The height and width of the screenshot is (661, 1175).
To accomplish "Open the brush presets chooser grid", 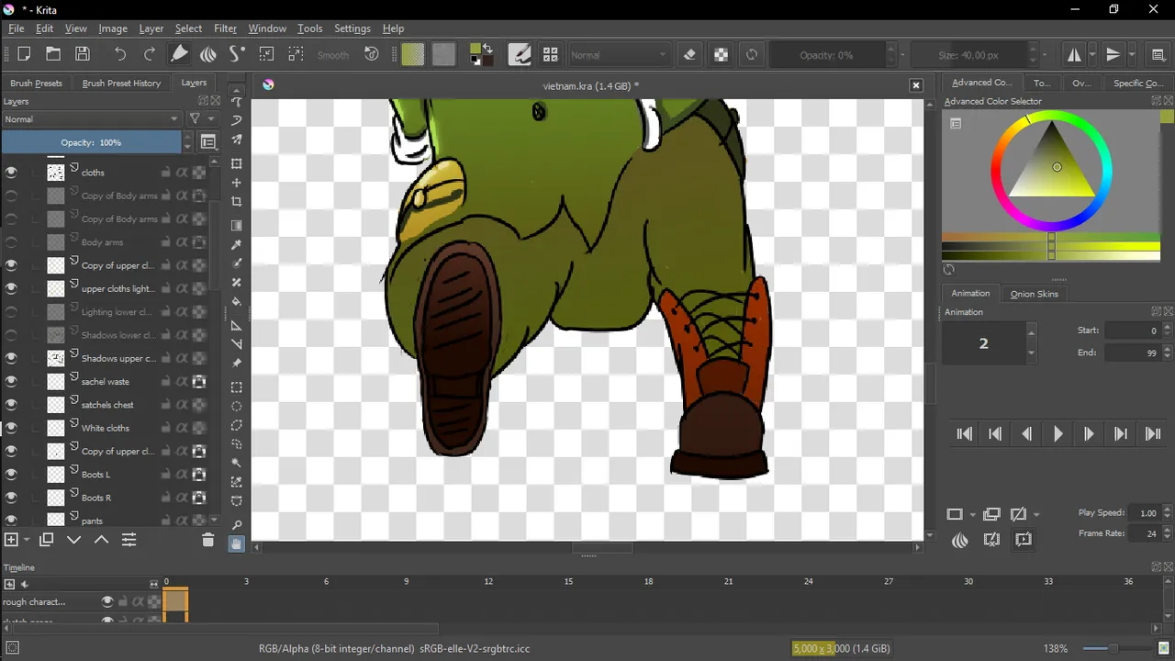I will (550, 54).
